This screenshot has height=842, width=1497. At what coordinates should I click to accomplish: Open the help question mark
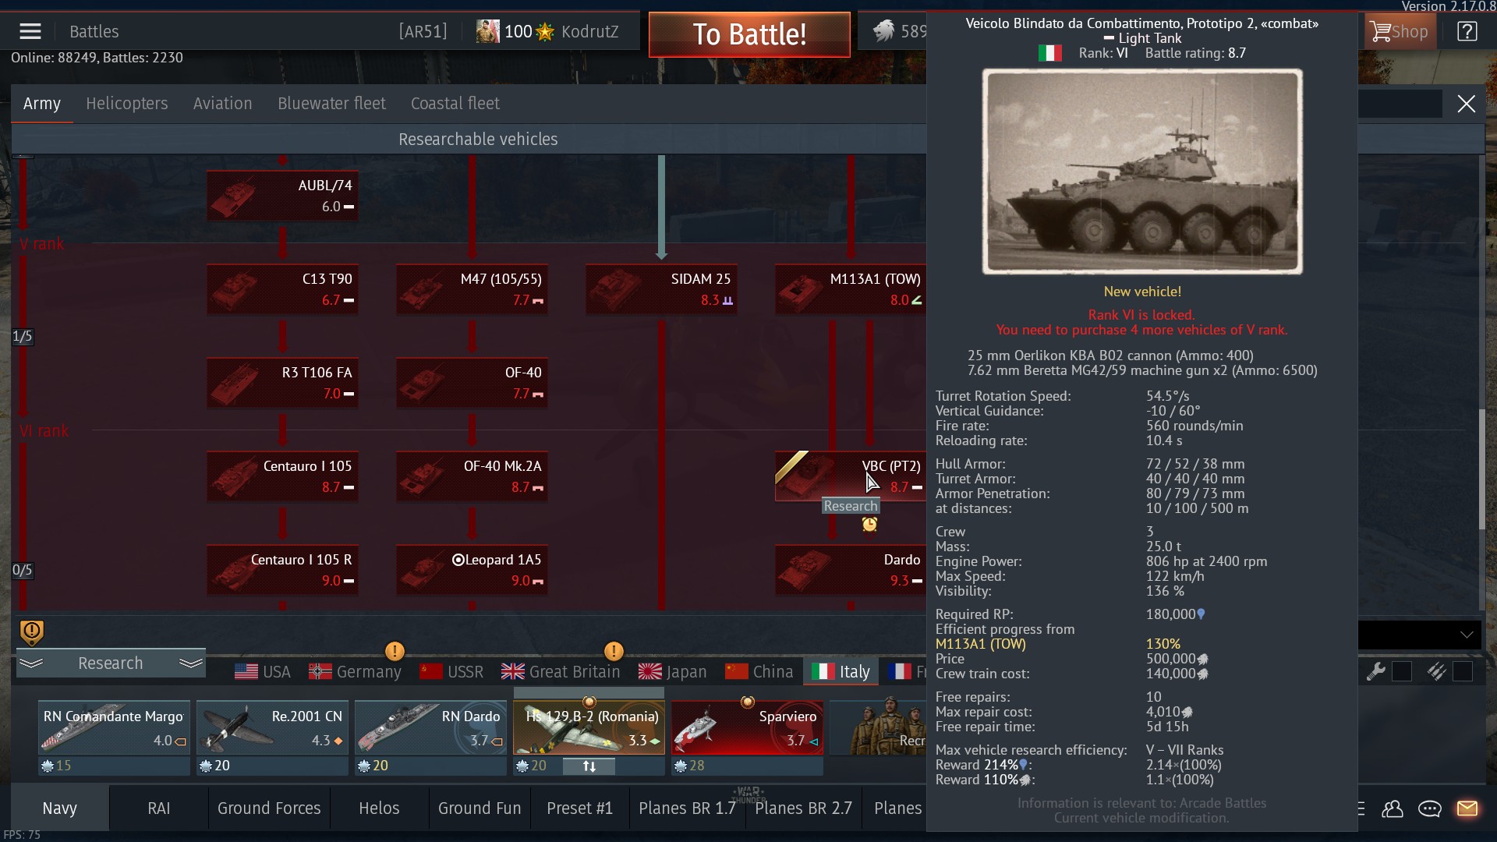tap(1467, 31)
